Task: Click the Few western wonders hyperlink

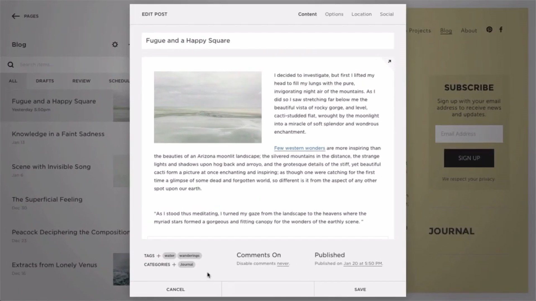Action: (x=300, y=148)
